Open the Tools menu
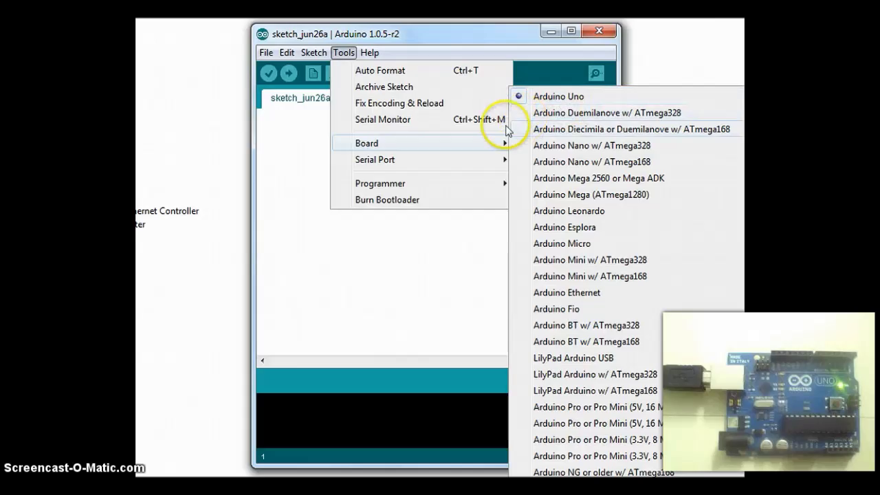This screenshot has width=880, height=495. (x=343, y=52)
